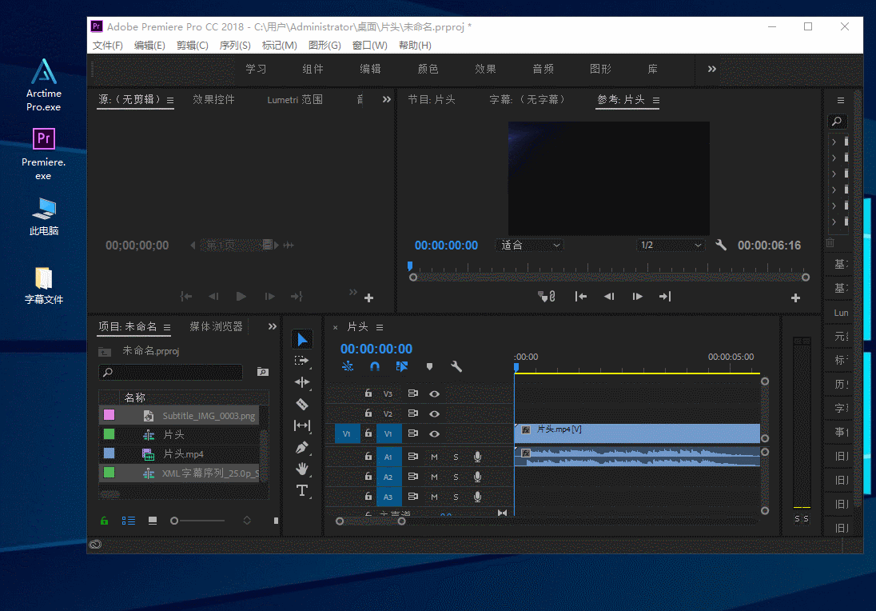The image size is (876, 611).
Task: Switch to 音频 workspace
Action: tap(543, 69)
